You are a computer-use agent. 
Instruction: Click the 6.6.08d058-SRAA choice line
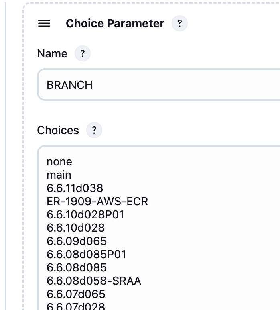tap(94, 281)
